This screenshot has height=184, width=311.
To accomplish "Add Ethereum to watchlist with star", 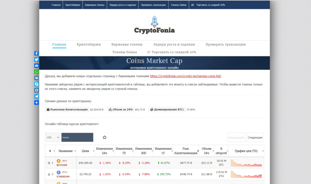I will [49, 174].
